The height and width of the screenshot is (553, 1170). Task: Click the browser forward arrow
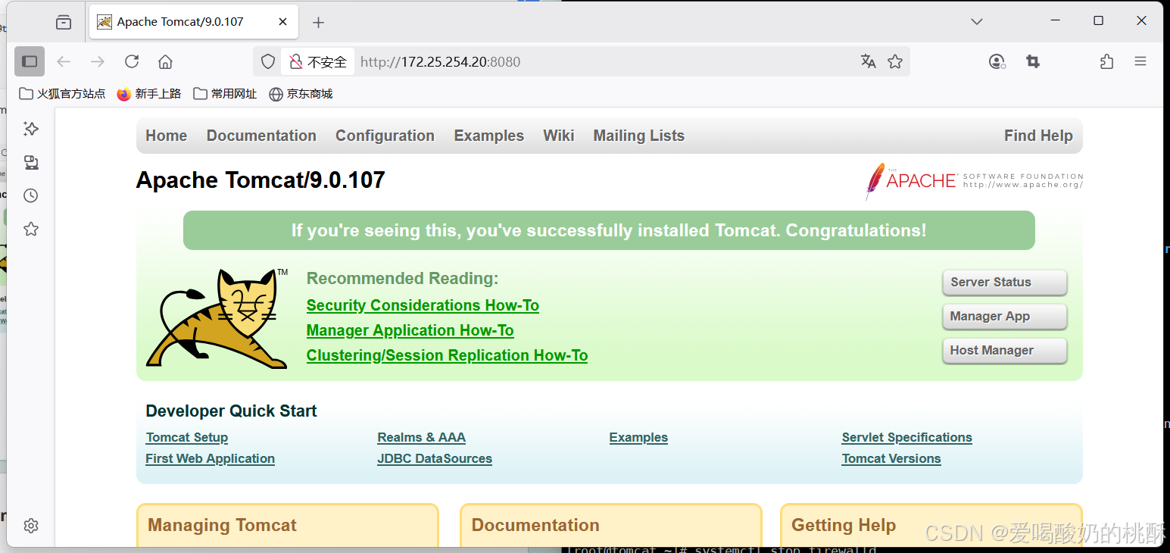coord(98,61)
